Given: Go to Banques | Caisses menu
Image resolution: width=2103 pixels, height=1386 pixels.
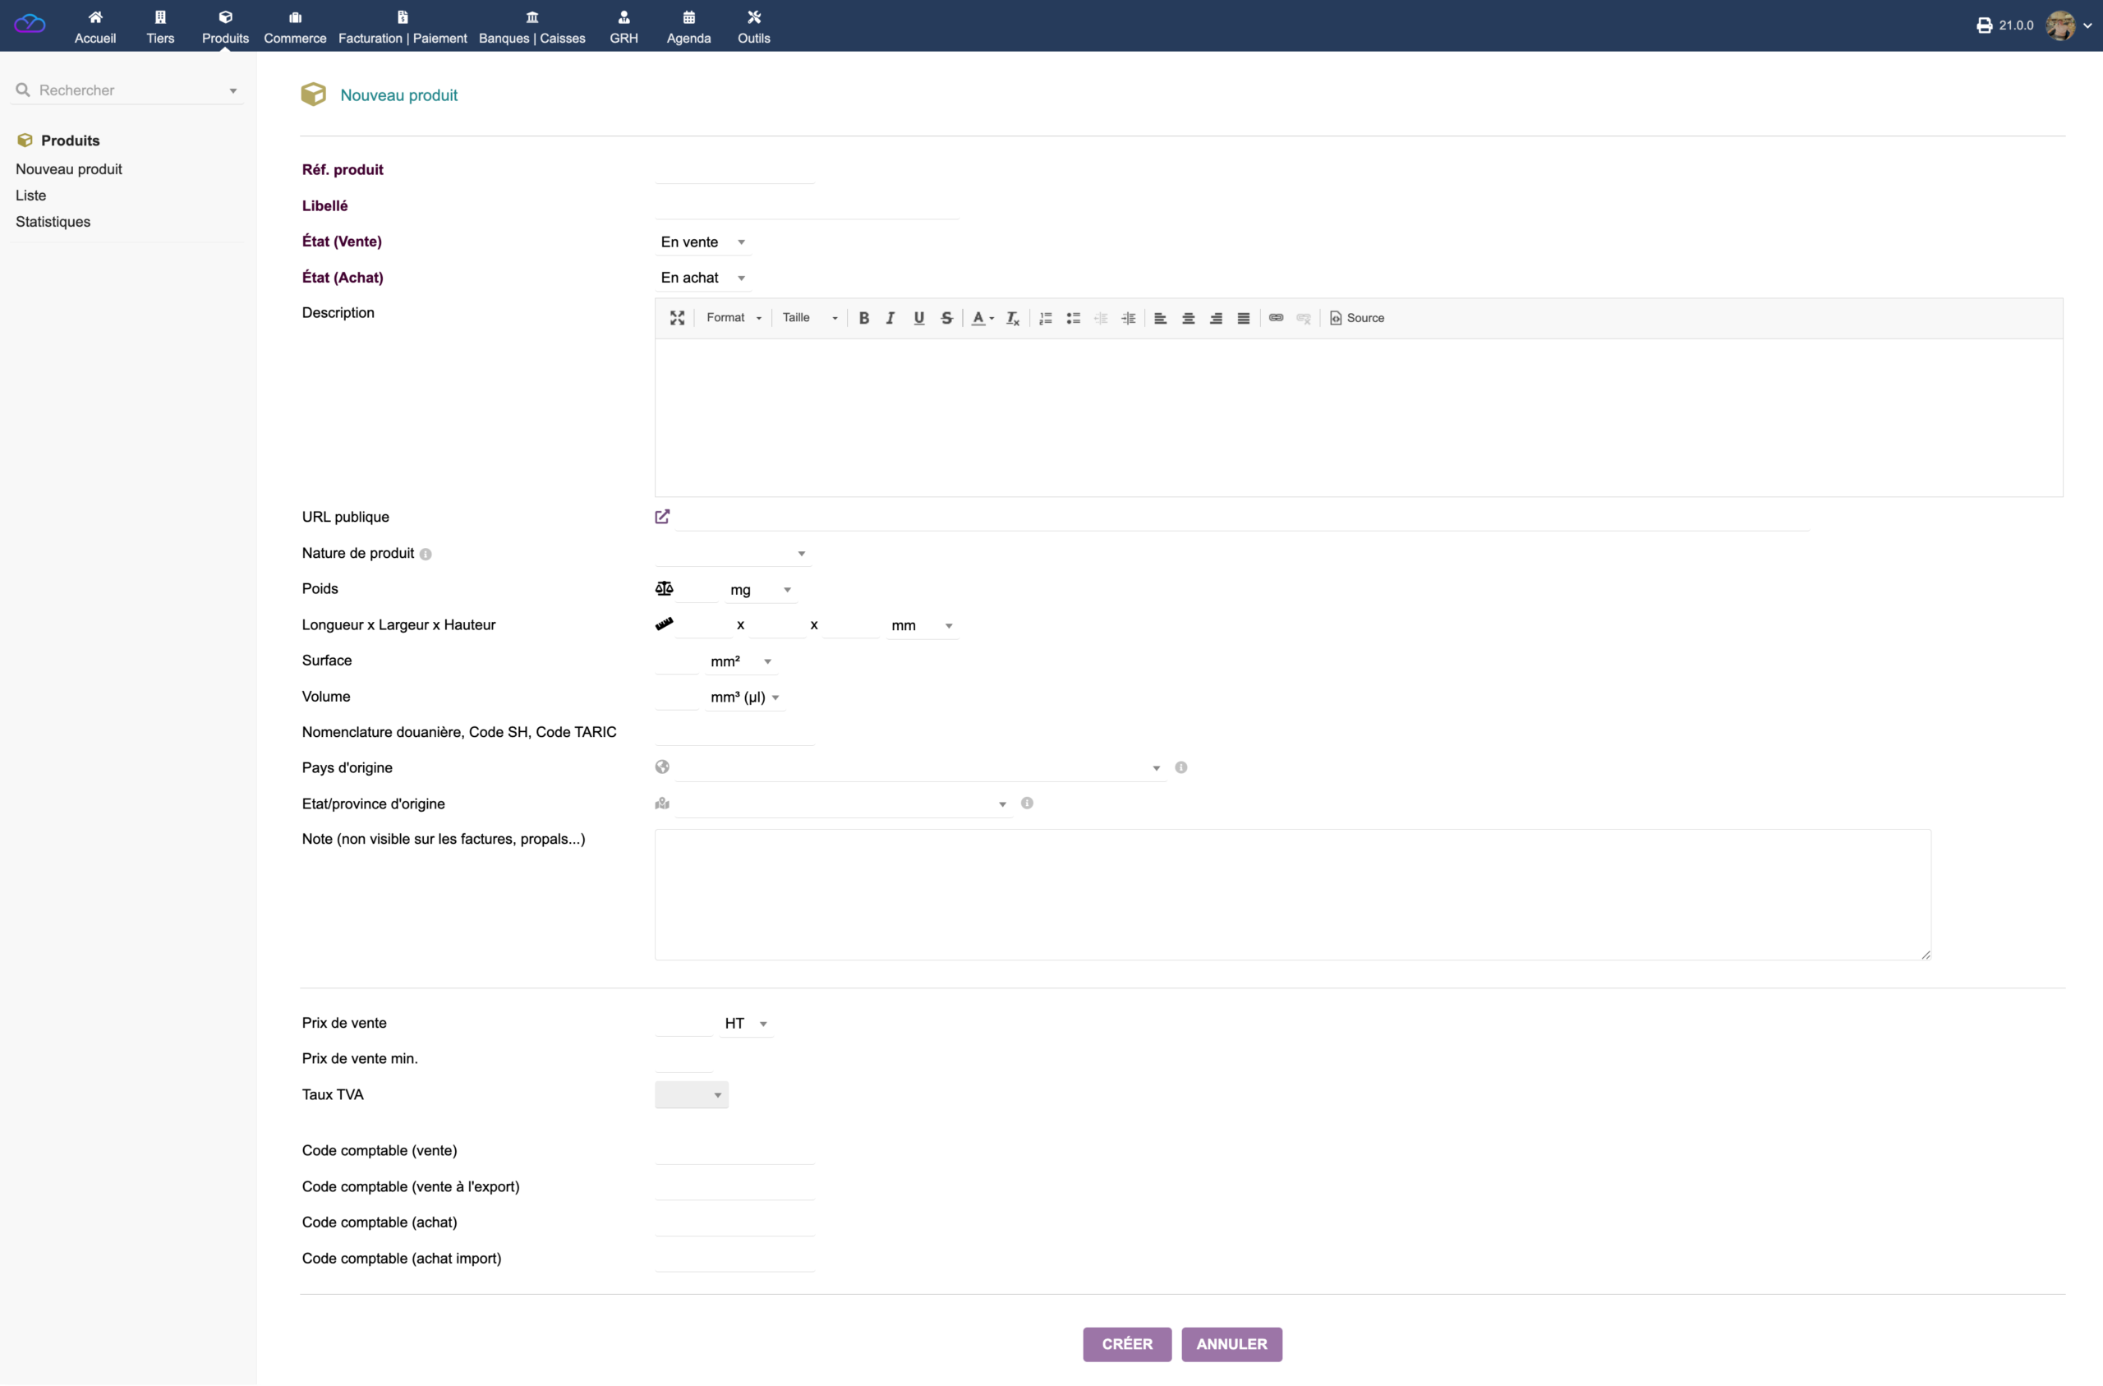Looking at the screenshot, I should click(532, 25).
